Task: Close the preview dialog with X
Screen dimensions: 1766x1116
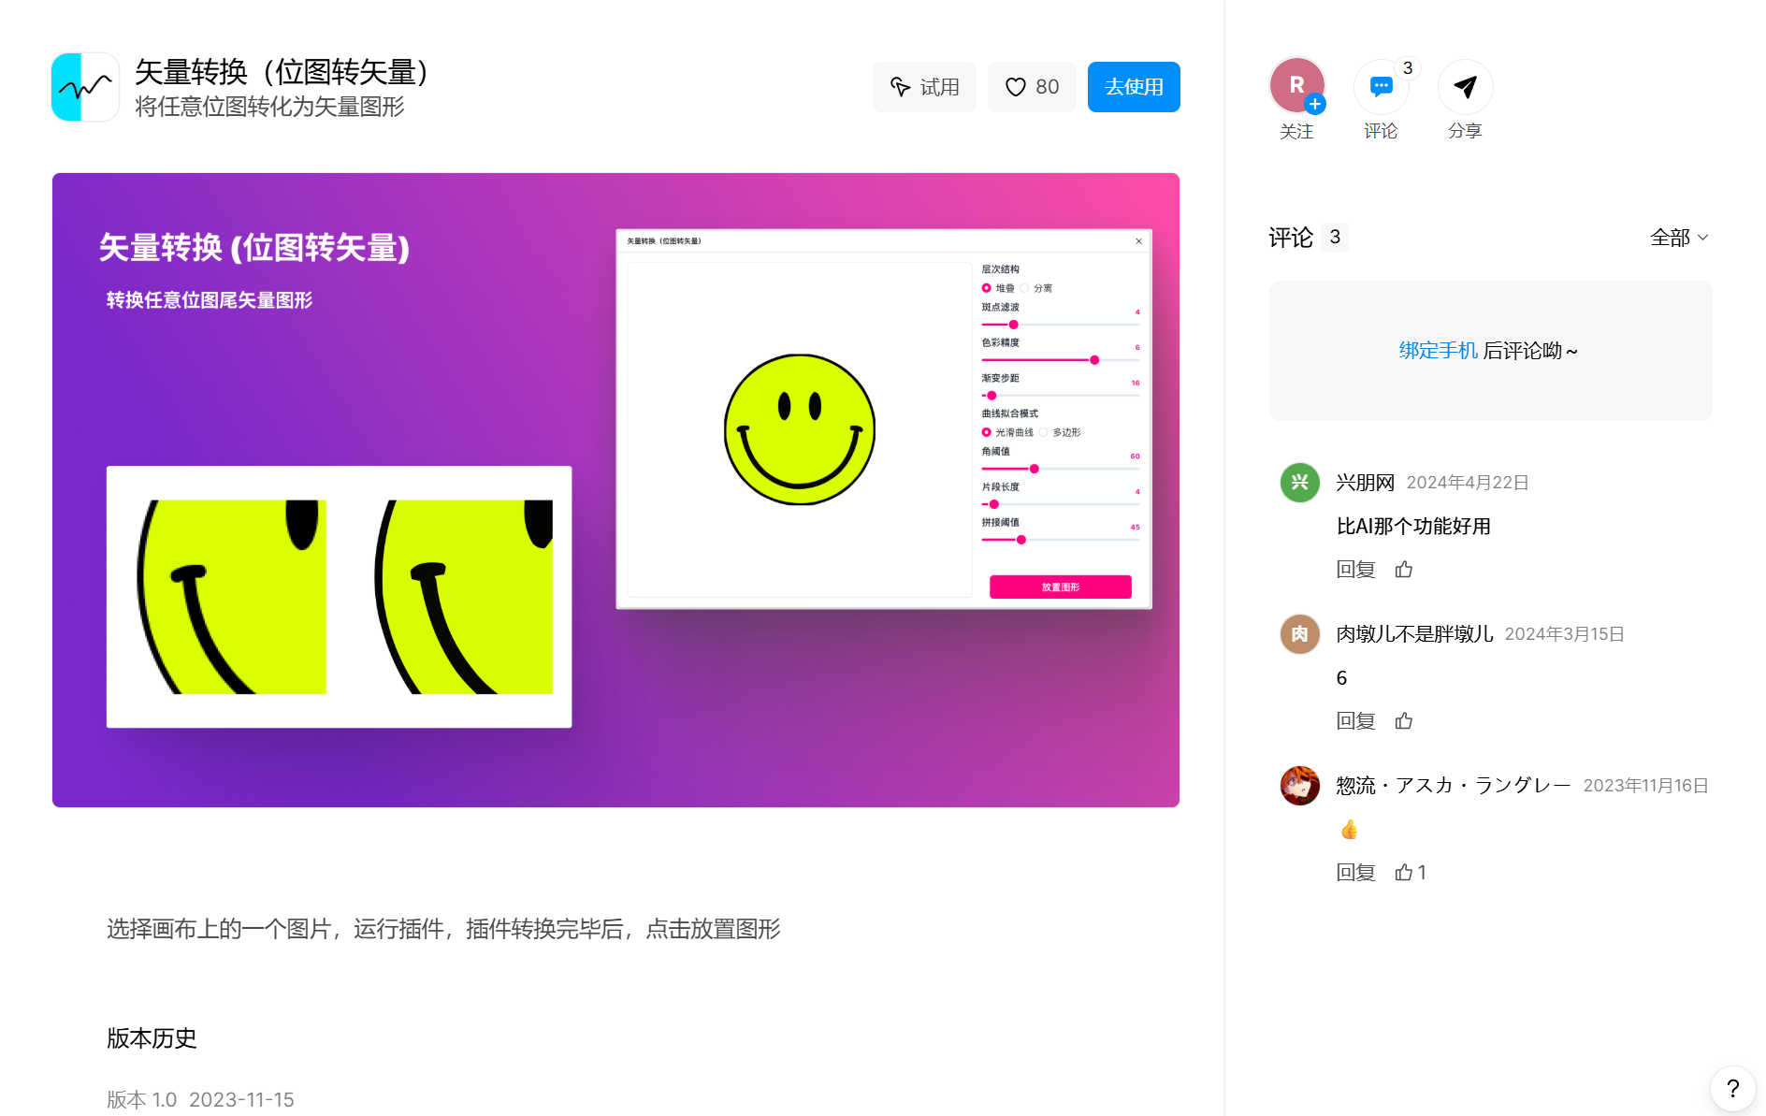Action: [x=1138, y=241]
